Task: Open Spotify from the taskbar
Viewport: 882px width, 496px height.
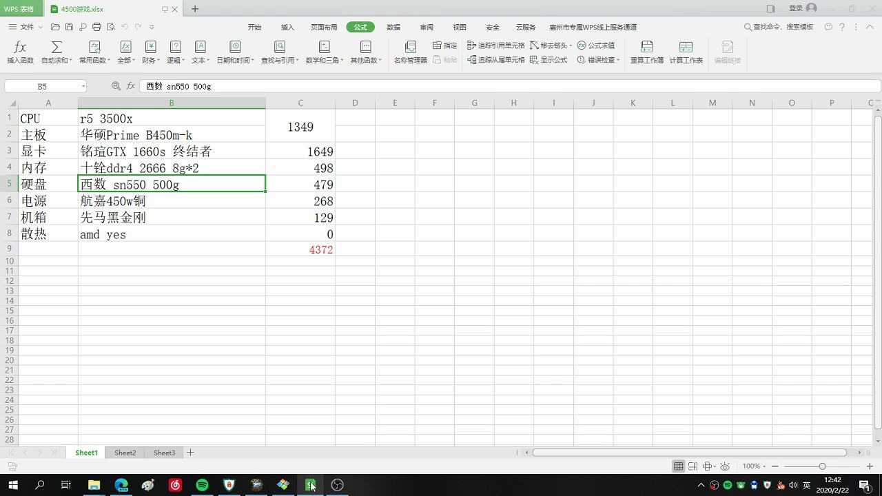Action: (202, 485)
